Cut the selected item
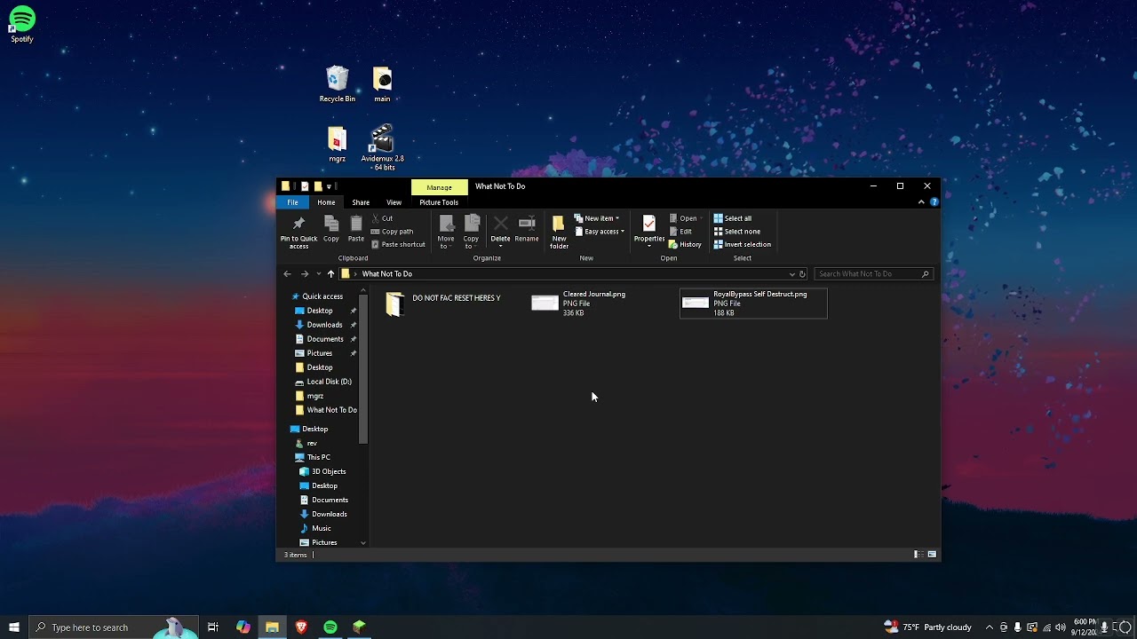 pos(383,218)
